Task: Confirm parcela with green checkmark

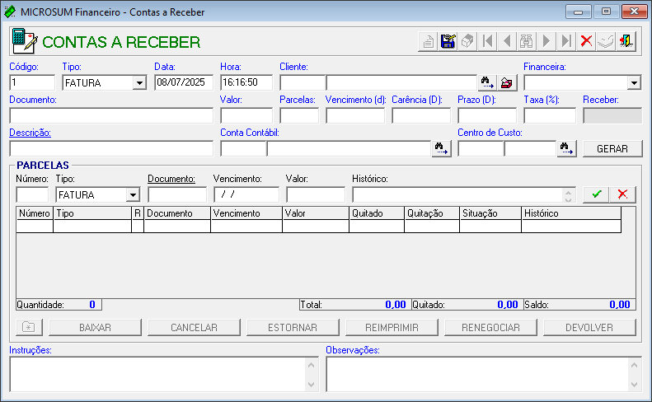Action: point(596,194)
